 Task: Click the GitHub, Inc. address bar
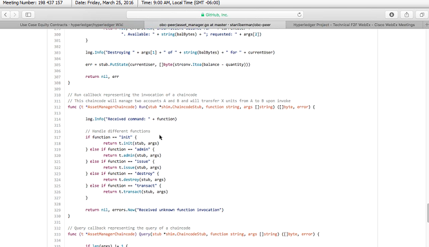(214, 15)
